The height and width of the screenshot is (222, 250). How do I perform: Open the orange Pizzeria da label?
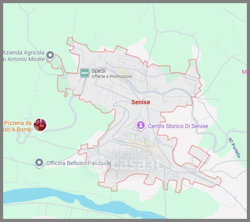pos(17,122)
